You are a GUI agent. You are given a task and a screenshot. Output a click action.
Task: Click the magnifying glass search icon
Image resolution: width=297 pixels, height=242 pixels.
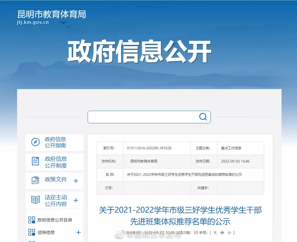[x=203, y=117]
